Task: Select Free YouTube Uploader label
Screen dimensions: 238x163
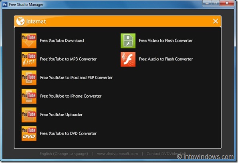Action: 61,115
